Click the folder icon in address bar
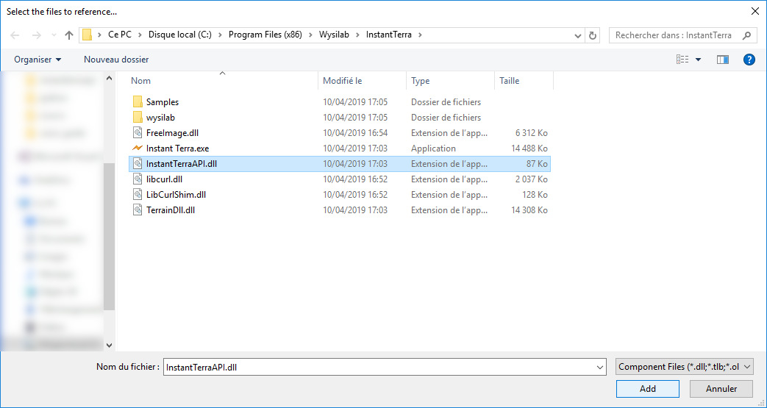The height and width of the screenshot is (408, 767). (x=87, y=35)
